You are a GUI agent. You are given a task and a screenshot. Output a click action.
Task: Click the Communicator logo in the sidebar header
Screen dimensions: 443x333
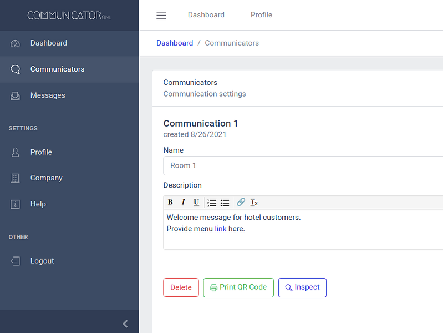(69, 16)
